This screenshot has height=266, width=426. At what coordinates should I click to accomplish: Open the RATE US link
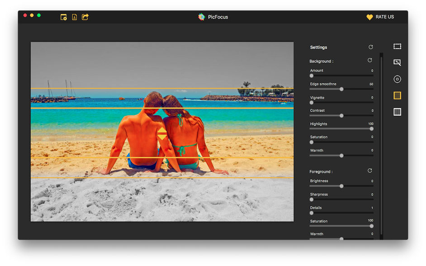tap(385, 17)
